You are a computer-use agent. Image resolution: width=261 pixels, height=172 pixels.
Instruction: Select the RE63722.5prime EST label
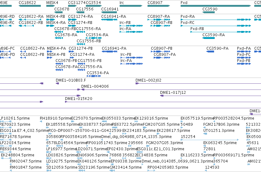(x=127, y=124)
